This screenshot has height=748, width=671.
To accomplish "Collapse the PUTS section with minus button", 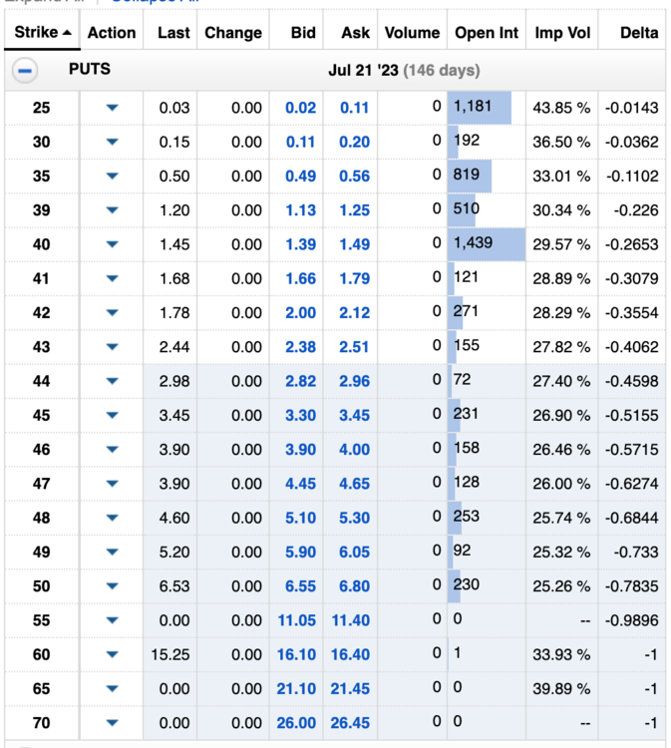I will [25, 71].
